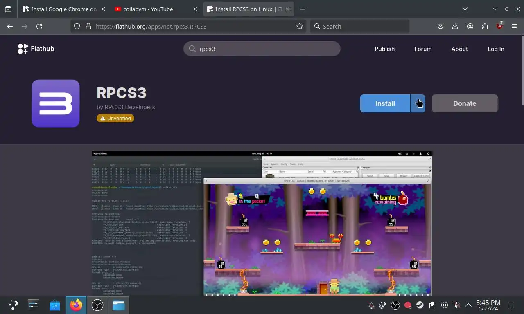The height and width of the screenshot is (314, 524).
Task: Go forward to the next page
Action: [25, 26]
